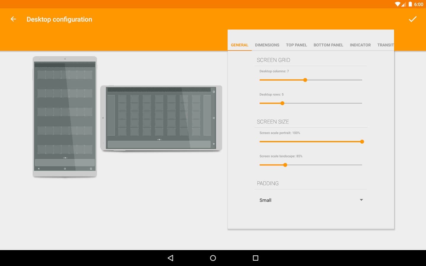
Task: Go to the Indicator tab
Action: (x=360, y=45)
